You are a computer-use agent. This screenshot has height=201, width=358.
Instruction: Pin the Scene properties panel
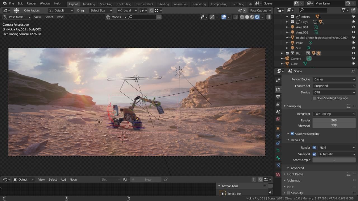click(x=353, y=71)
